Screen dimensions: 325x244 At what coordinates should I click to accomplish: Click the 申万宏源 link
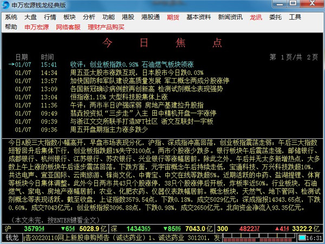(x=37, y=27)
